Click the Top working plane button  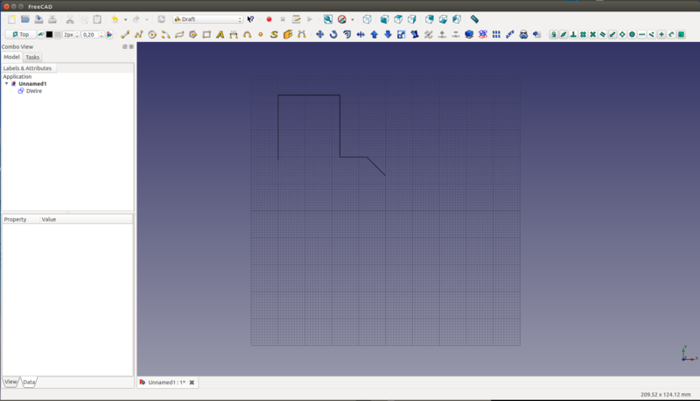pyautogui.click(x=19, y=35)
